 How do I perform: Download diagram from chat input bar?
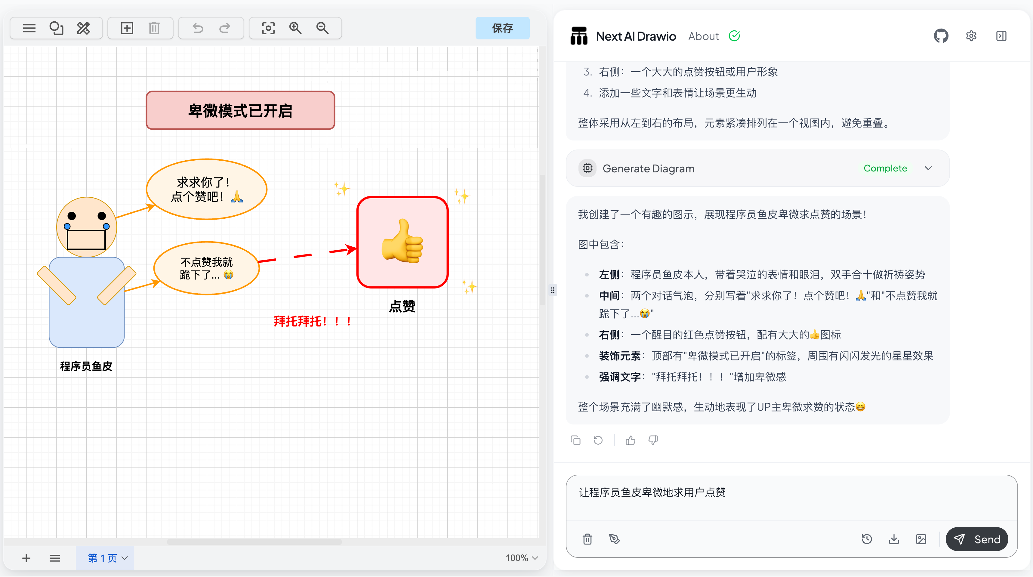[893, 539]
